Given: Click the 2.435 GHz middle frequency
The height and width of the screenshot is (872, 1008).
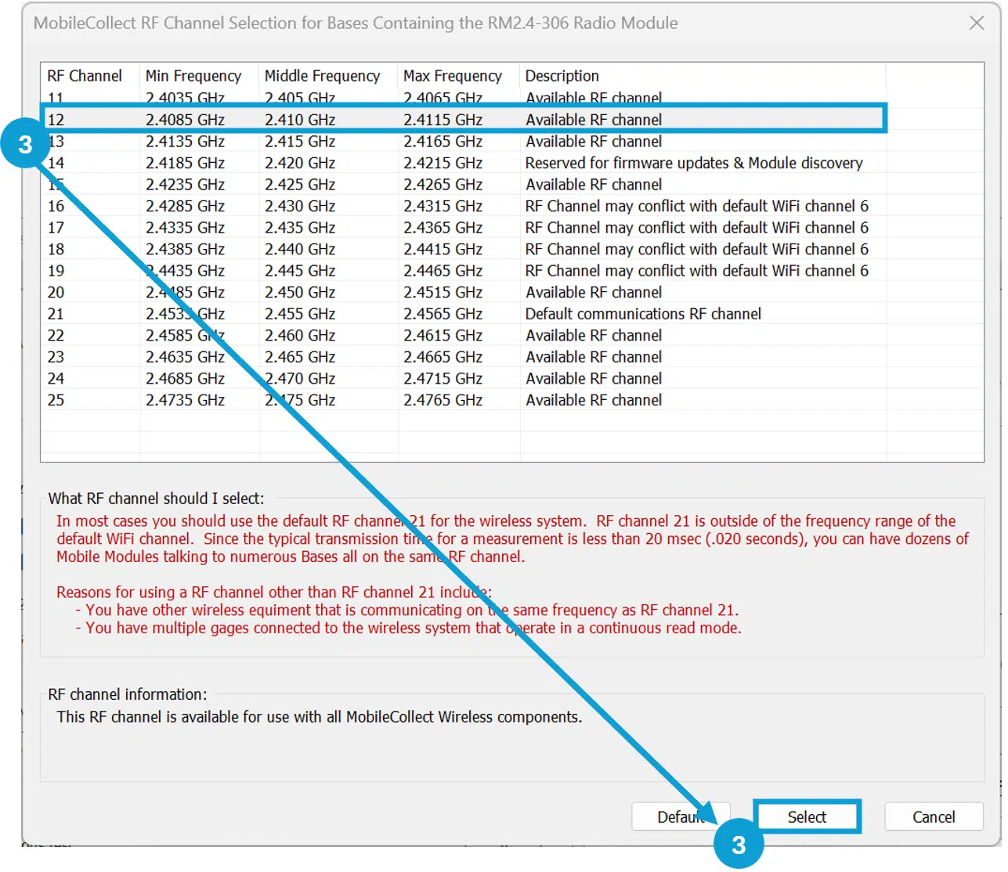Looking at the screenshot, I should click(x=300, y=228).
